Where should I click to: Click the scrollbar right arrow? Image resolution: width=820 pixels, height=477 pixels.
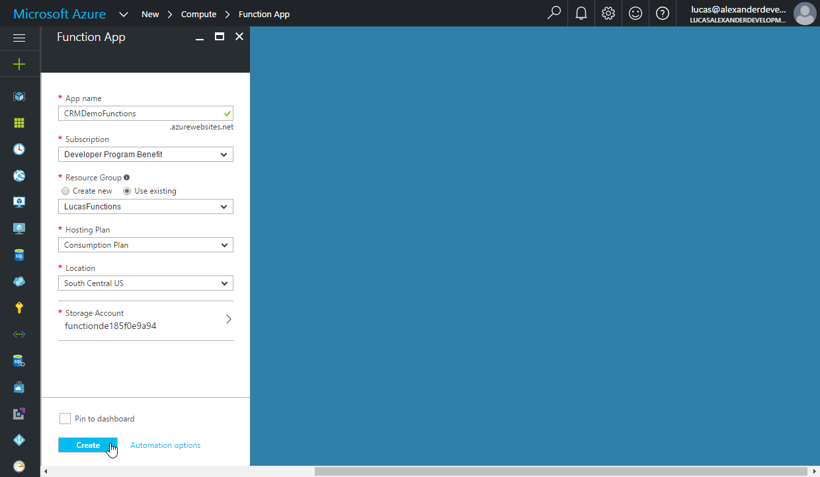click(813, 472)
